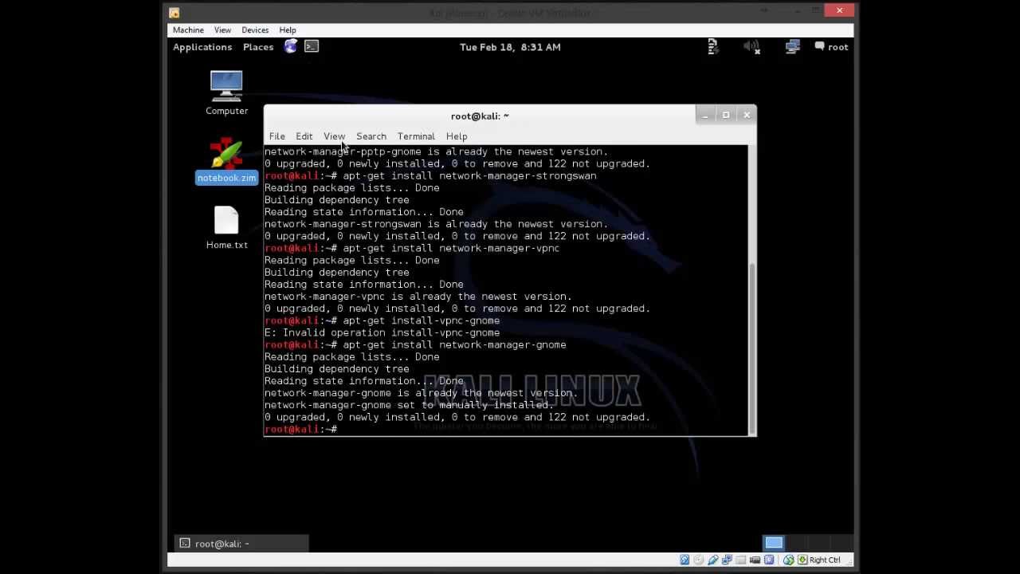Image resolution: width=1020 pixels, height=574 pixels.
Task: Click the final empty root@kali prompt
Action: tap(303, 429)
